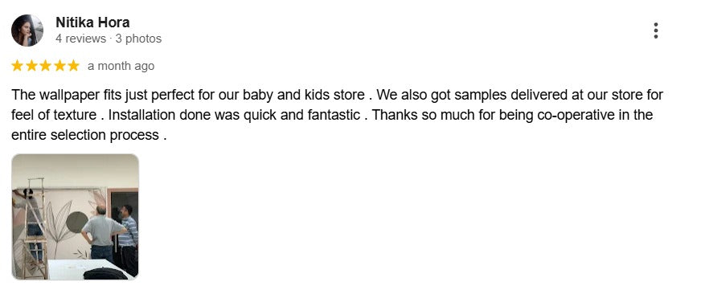Click Nitika Hora's profile avatar

coord(27,31)
